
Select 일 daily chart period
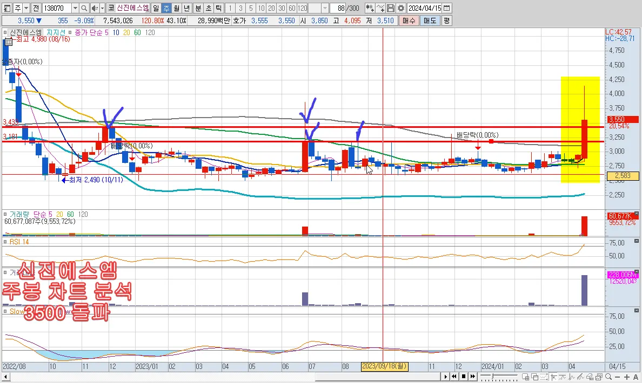[156, 8]
